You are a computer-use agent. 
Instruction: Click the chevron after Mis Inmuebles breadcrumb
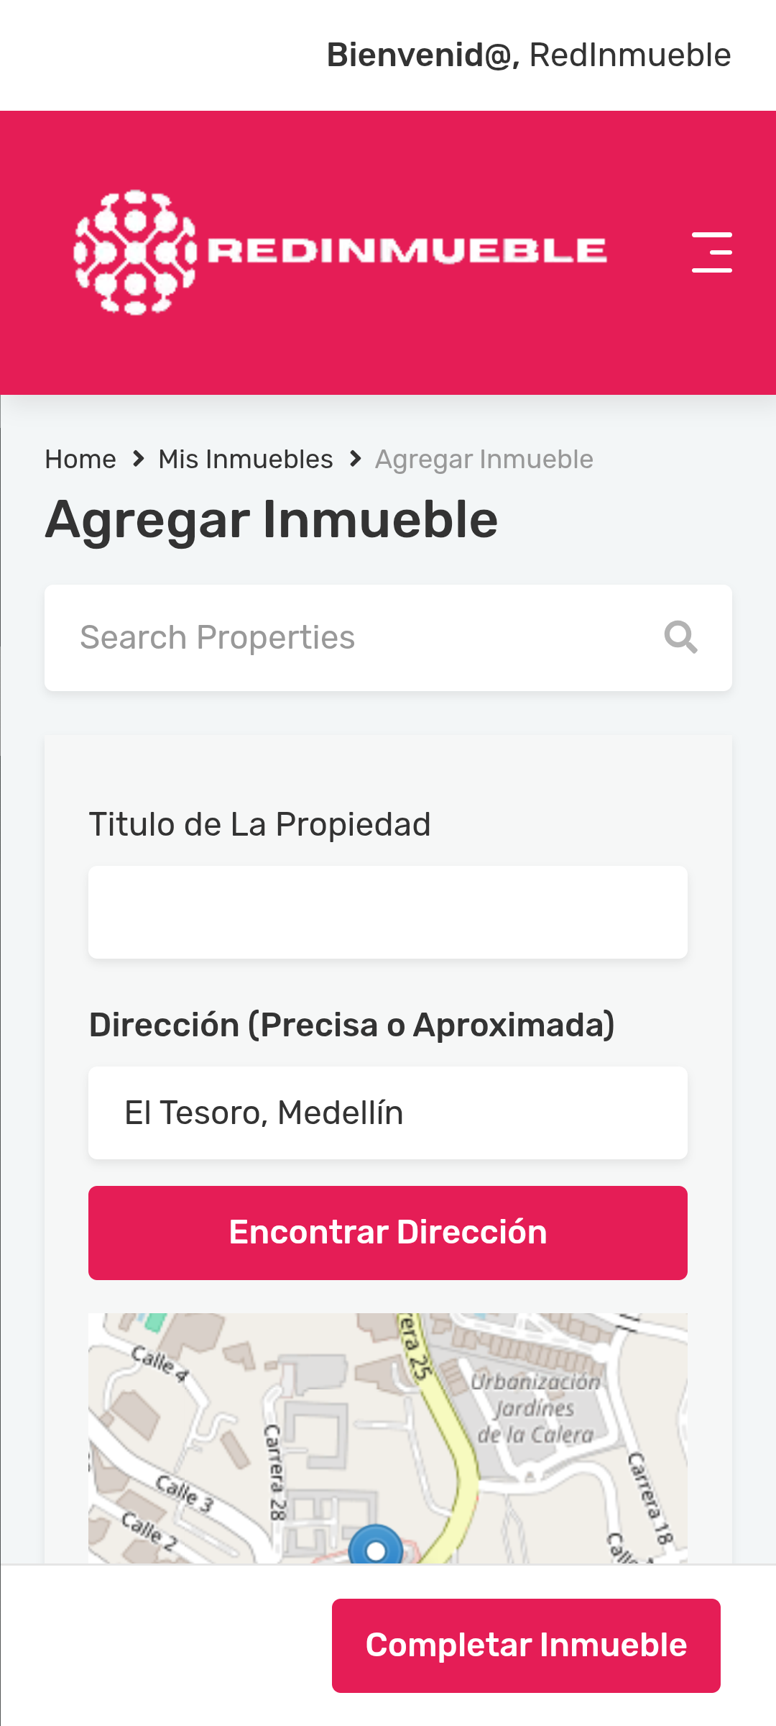point(355,459)
